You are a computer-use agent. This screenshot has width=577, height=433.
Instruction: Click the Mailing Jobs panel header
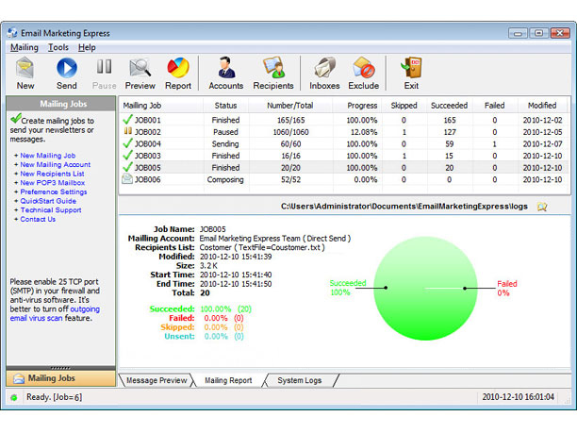pos(61,104)
